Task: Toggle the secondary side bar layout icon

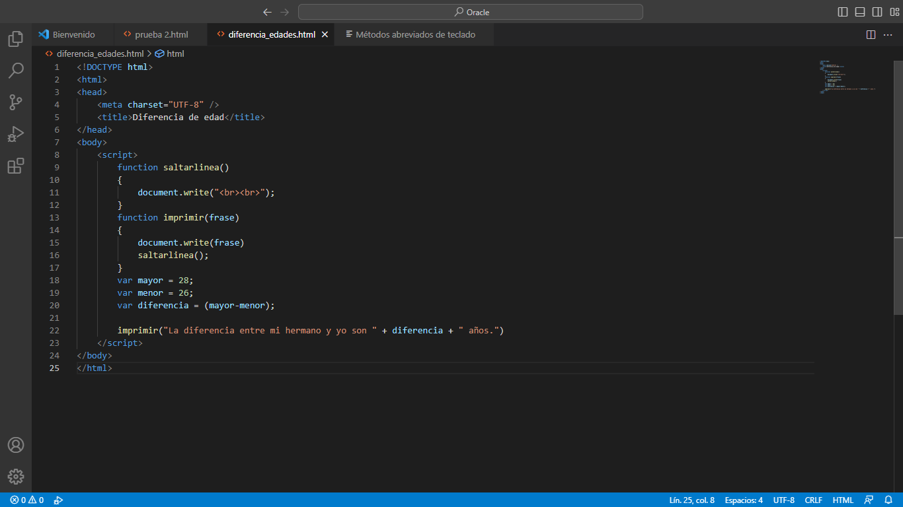Action: coord(877,12)
